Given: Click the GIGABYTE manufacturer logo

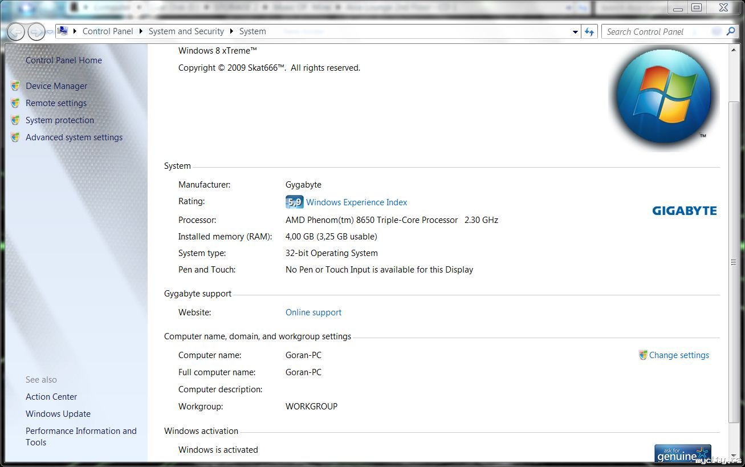Looking at the screenshot, I should (x=685, y=211).
